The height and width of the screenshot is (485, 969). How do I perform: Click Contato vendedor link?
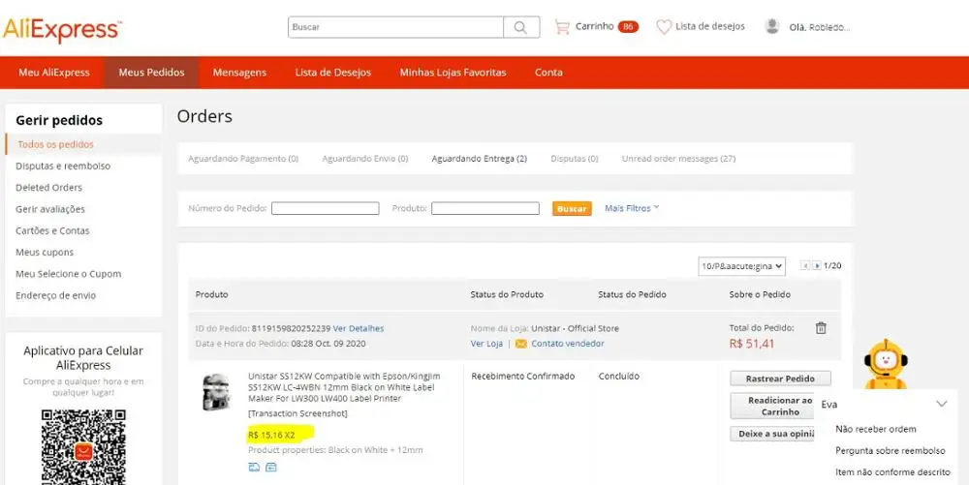568,344
